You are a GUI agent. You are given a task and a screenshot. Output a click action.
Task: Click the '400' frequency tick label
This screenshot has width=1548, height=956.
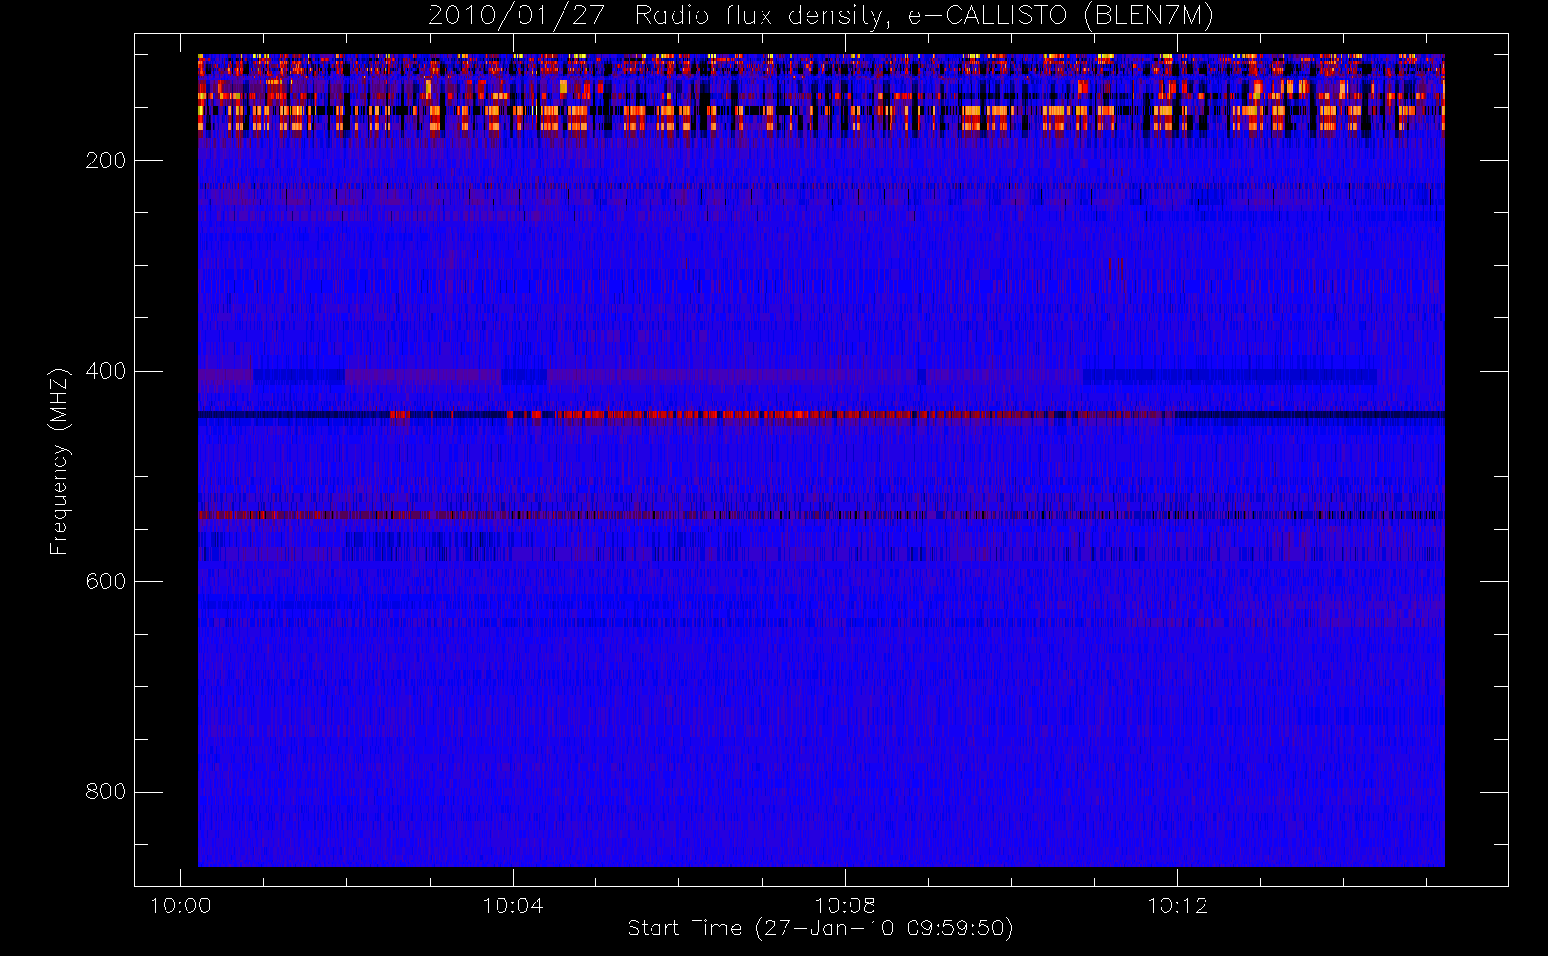tap(106, 371)
